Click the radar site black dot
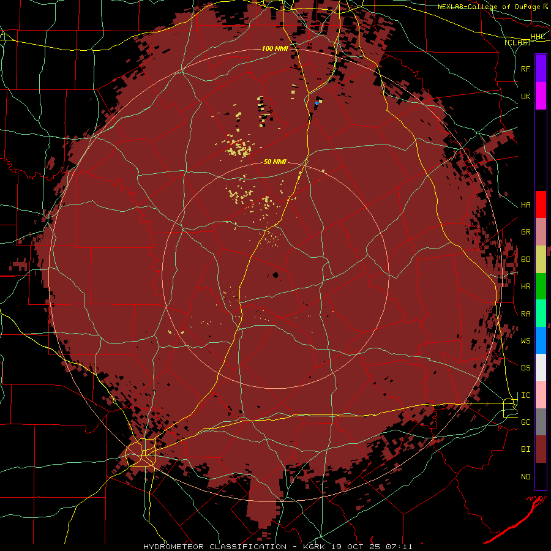551x551 pixels. click(x=275, y=275)
